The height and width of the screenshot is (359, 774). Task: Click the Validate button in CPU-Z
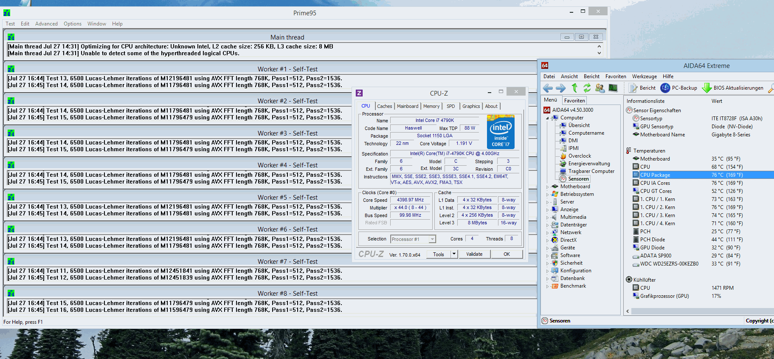point(474,254)
